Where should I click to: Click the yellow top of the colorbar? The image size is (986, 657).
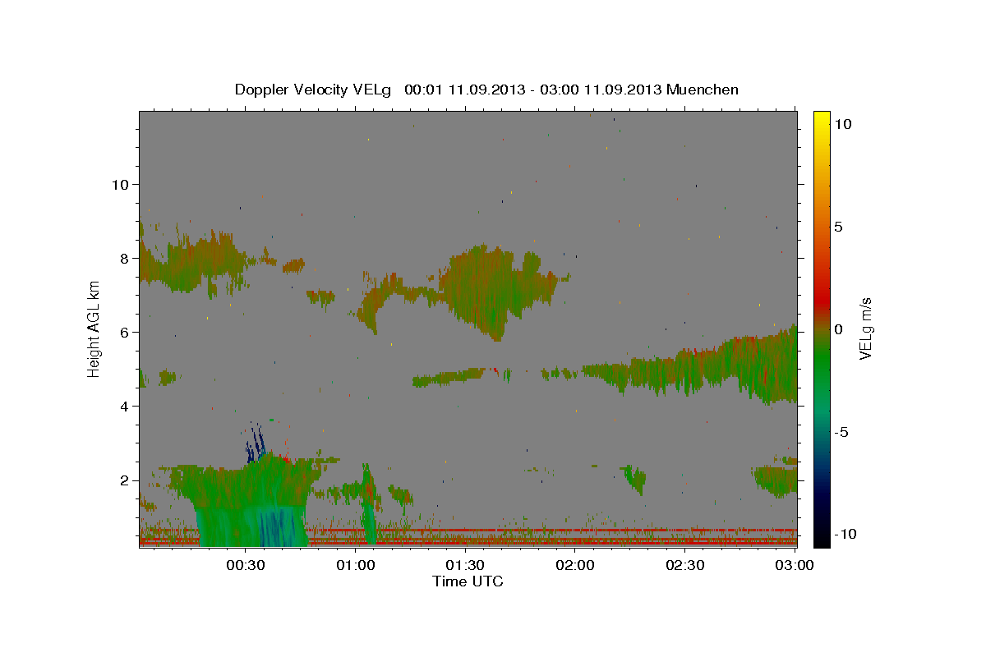821,119
